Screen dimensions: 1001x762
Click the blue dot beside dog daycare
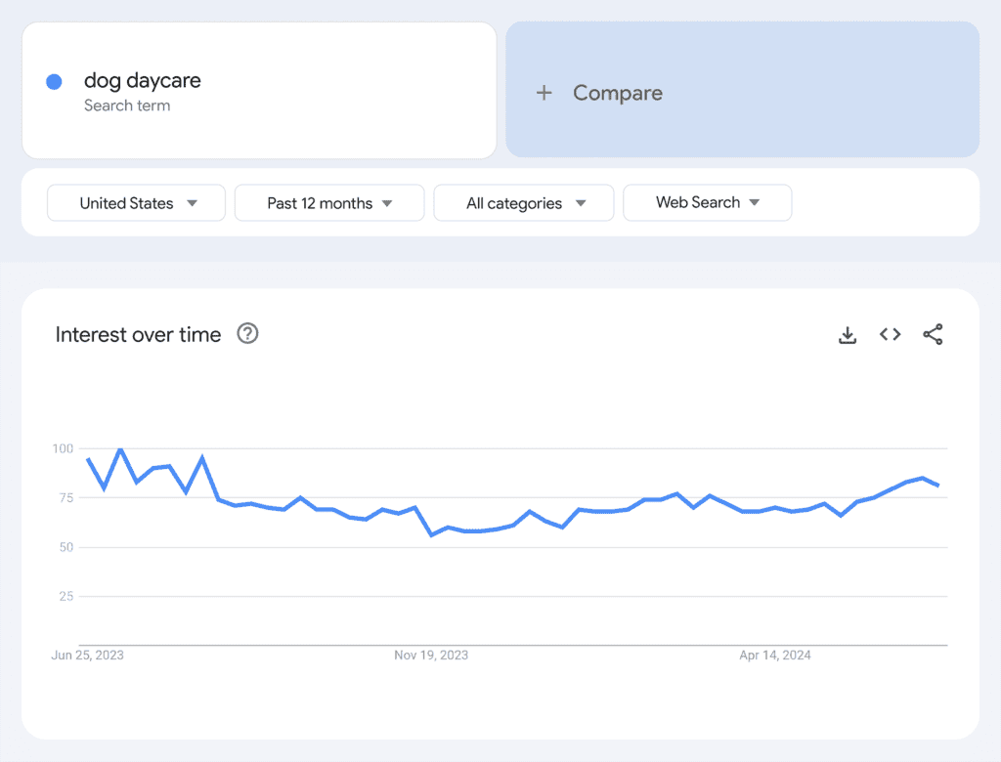pyautogui.click(x=55, y=82)
